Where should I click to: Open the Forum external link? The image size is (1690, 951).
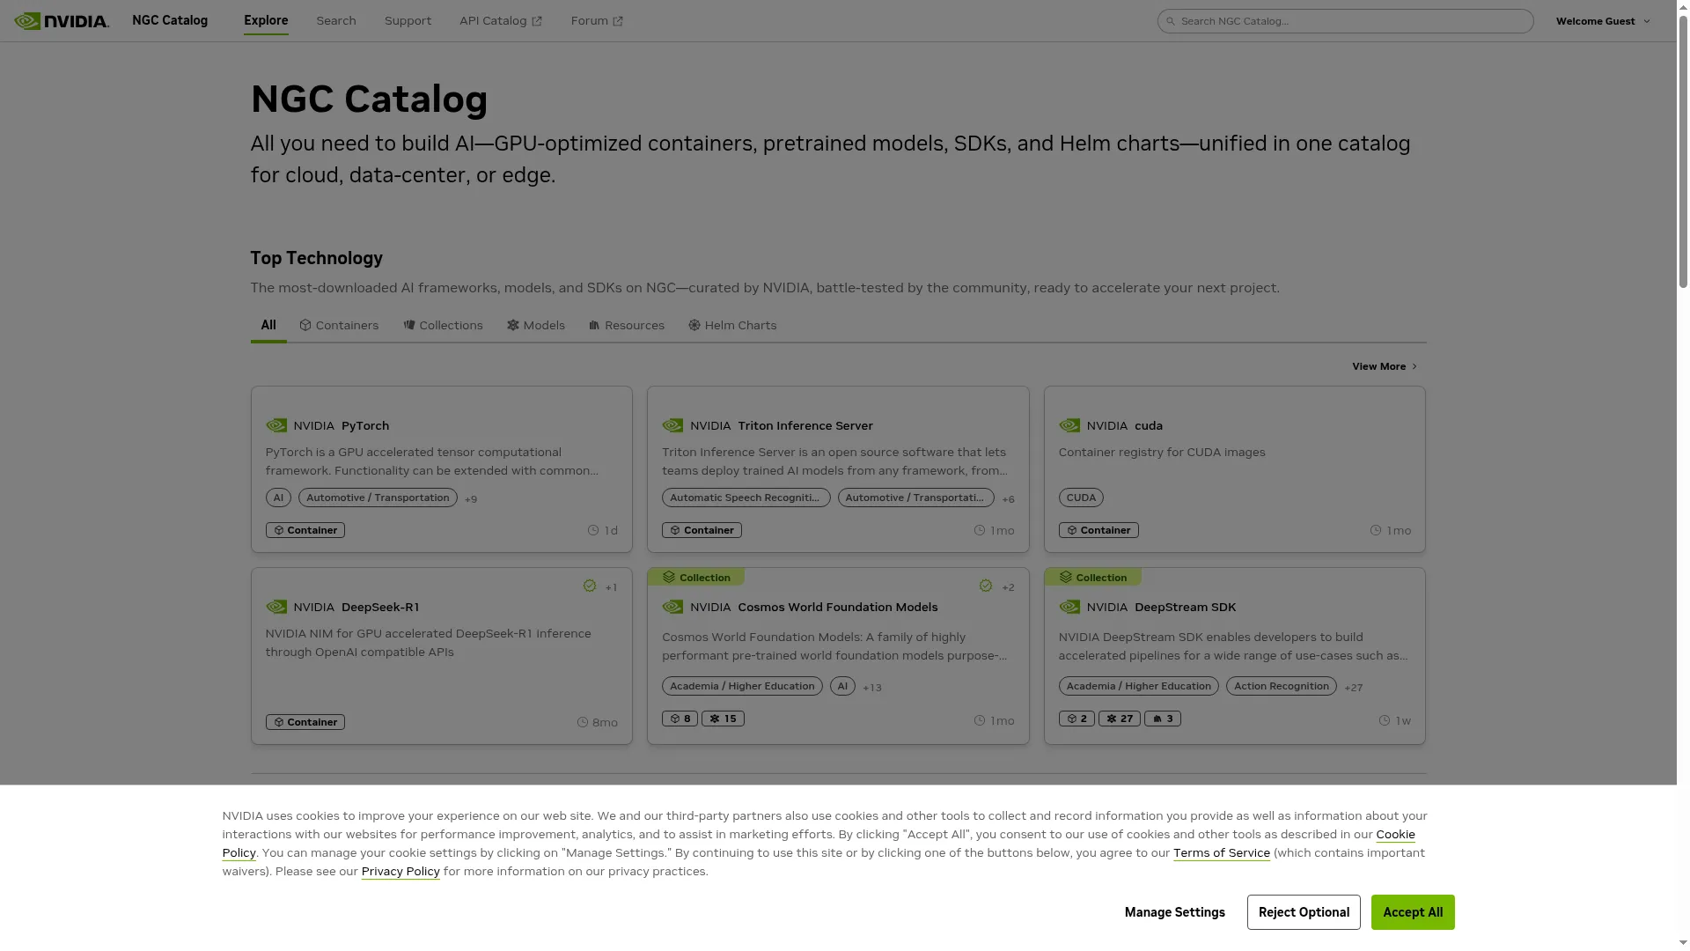click(597, 21)
